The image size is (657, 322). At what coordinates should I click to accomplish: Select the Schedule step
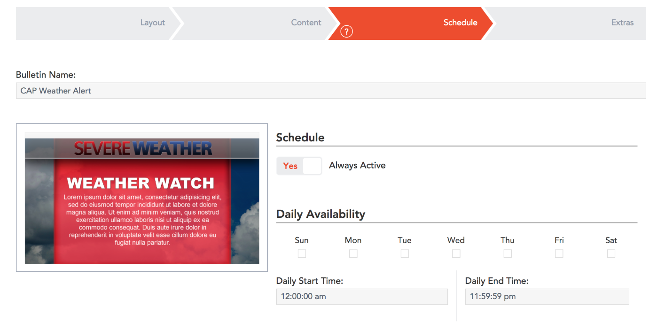point(460,22)
